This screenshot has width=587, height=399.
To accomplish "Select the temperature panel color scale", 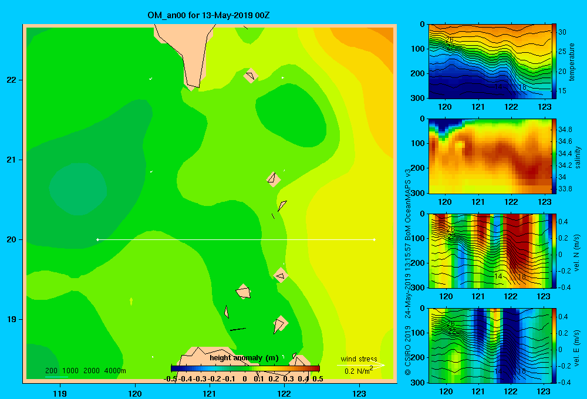I will pos(554,62).
